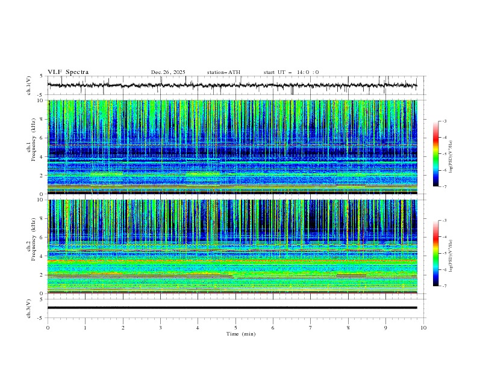Click the Time (min) axis label
This screenshot has height=368, width=477.
[240, 334]
